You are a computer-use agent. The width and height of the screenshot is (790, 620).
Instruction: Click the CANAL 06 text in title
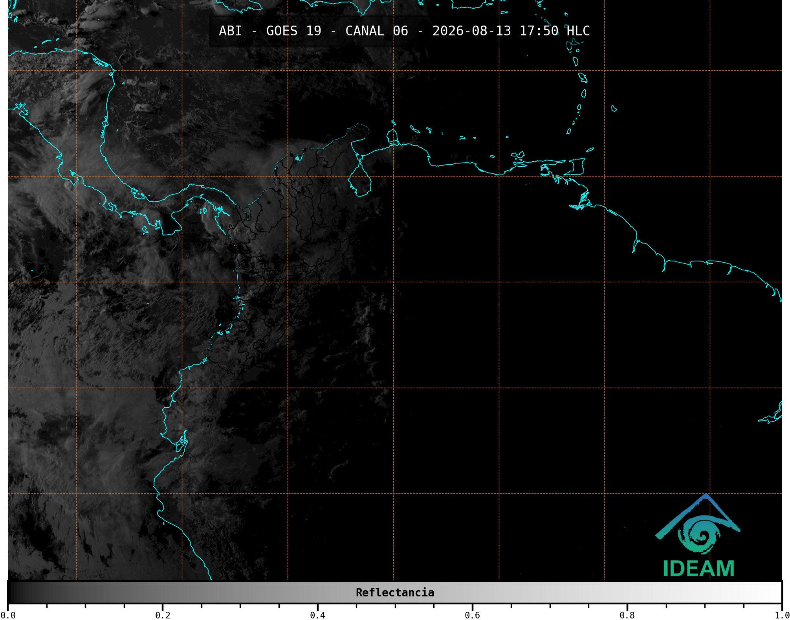tap(377, 31)
